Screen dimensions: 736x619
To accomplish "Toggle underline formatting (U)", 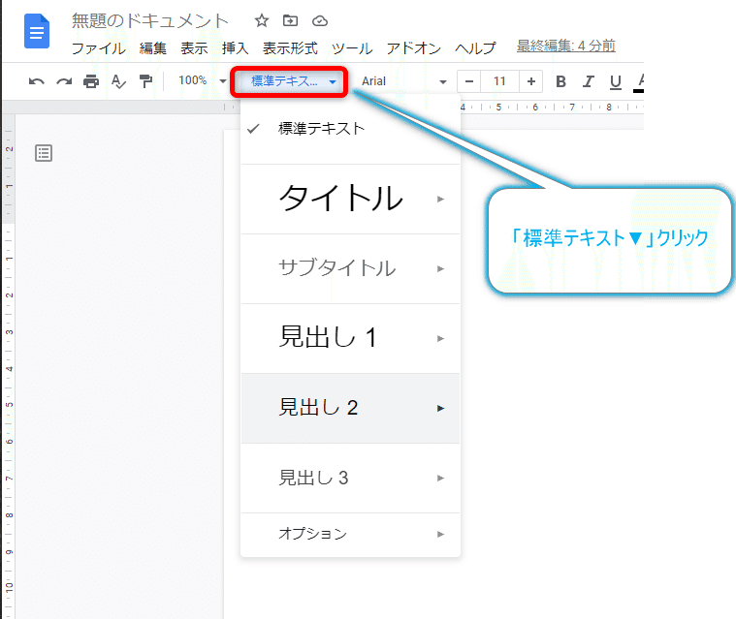I will click(x=616, y=82).
